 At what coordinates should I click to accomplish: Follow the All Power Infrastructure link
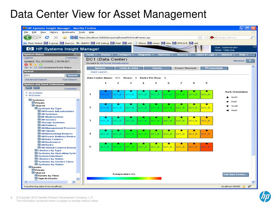click(114, 63)
